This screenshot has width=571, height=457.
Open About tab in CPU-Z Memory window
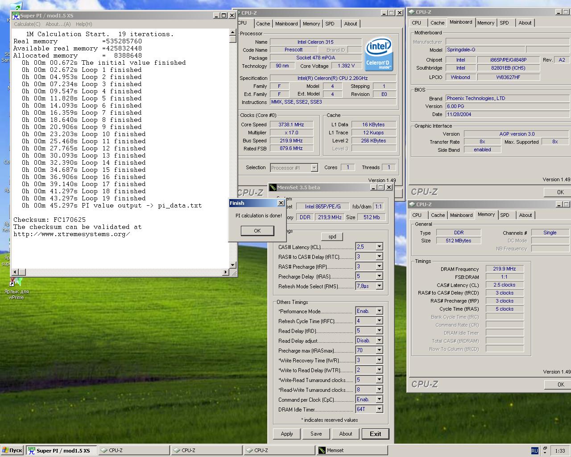(525, 215)
